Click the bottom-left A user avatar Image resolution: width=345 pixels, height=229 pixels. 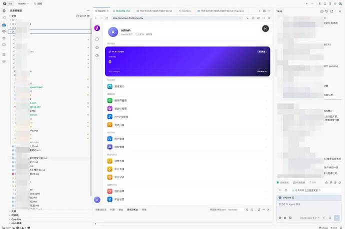point(97,200)
